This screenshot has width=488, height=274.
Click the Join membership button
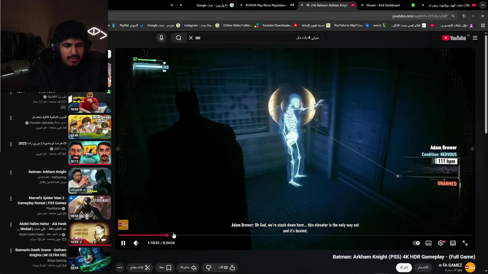click(x=423, y=268)
